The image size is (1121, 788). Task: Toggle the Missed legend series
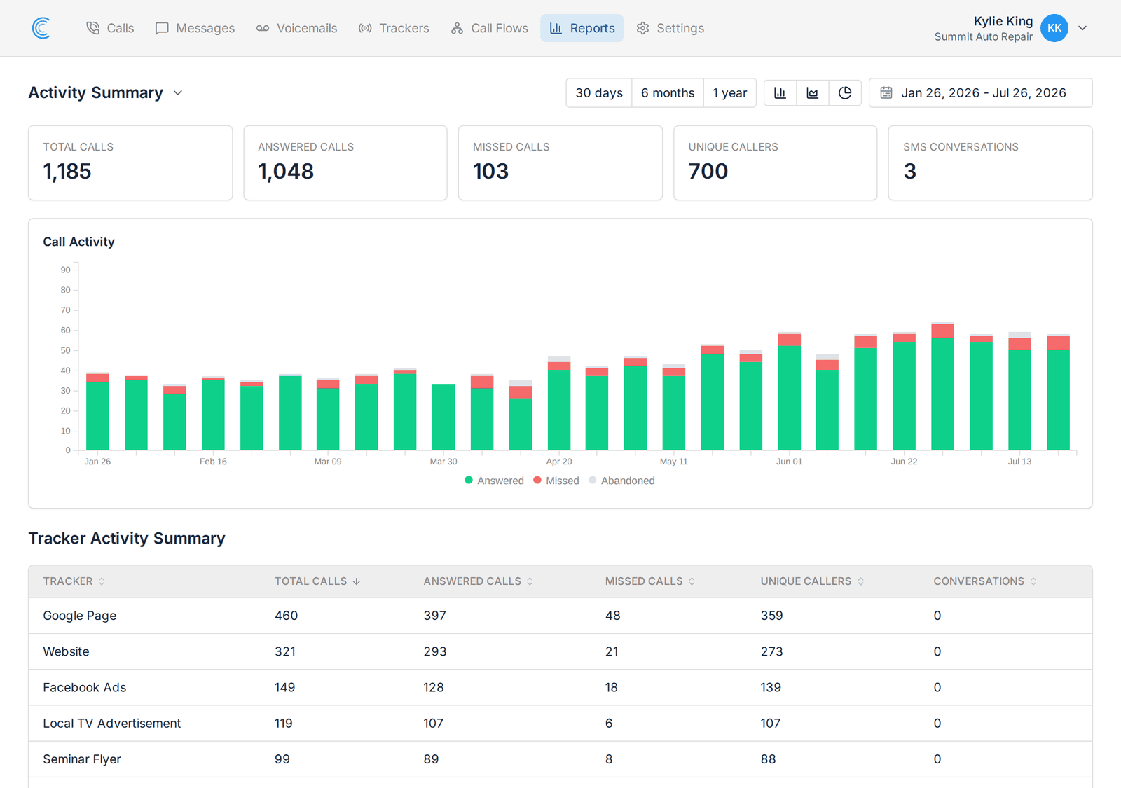click(x=556, y=481)
